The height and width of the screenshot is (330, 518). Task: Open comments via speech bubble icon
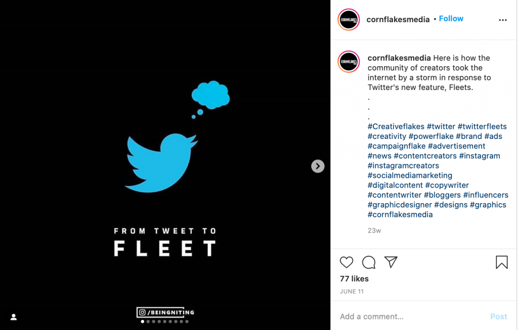(x=369, y=262)
